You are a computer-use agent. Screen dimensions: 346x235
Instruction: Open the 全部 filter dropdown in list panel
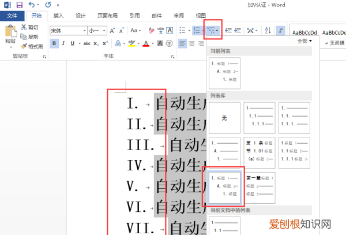point(304,41)
